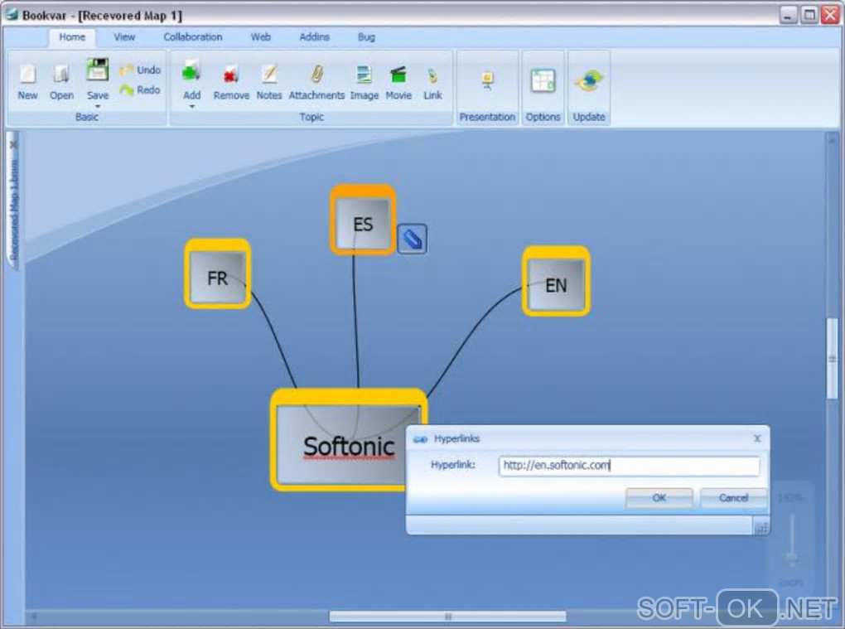This screenshot has width=845, height=629.
Task: Expand the Add dropdown arrow
Action: (x=191, y=106)
